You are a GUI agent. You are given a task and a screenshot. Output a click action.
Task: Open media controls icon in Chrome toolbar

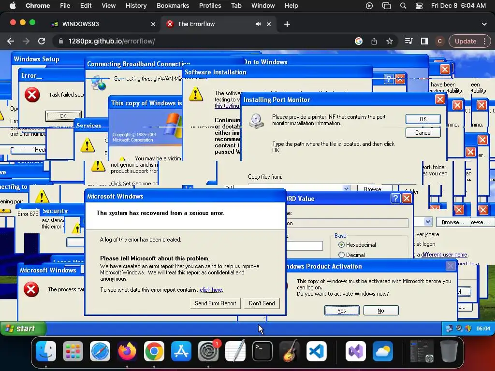pyautogui.click(x=409, y=41)
